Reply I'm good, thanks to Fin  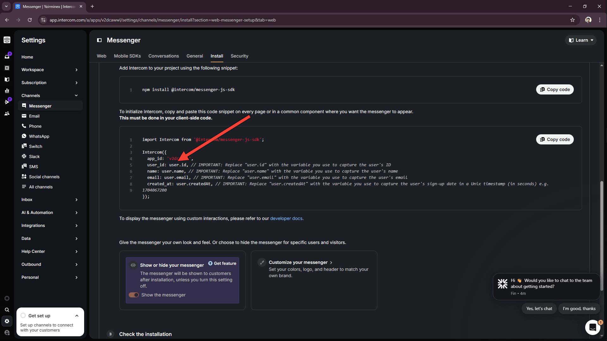point(579,308)
